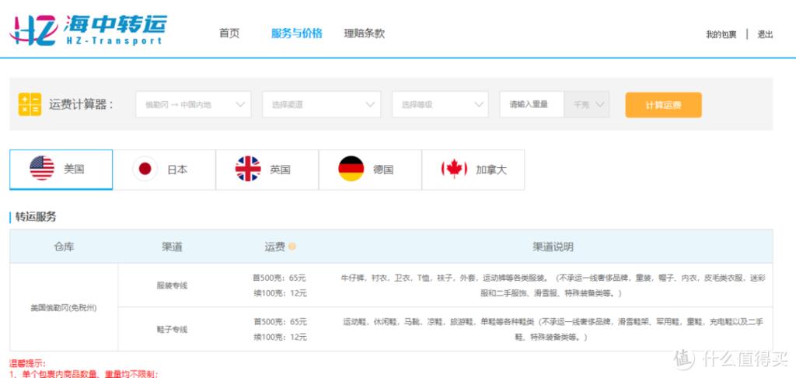Open the 服务与价格 navigation item
The width and height of the screenshot is (796, 378).
click(297, 33)
